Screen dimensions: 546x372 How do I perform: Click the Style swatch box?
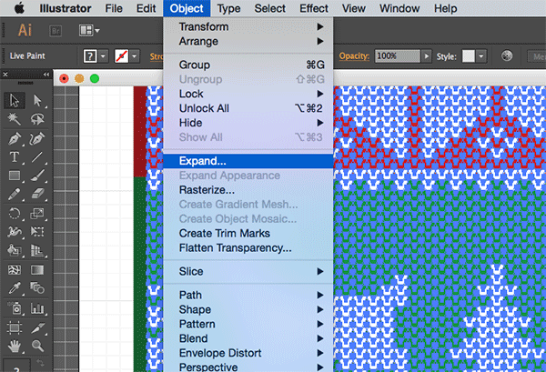pyautogui.click(x=469, y=56)
